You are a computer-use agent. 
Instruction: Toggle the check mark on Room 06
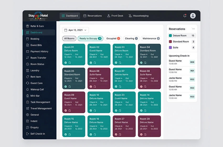coord(91,86)
